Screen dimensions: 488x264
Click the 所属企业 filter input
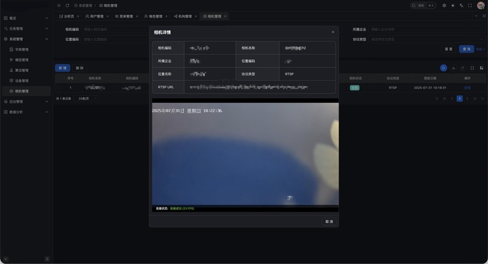click(x=426, y=29)
